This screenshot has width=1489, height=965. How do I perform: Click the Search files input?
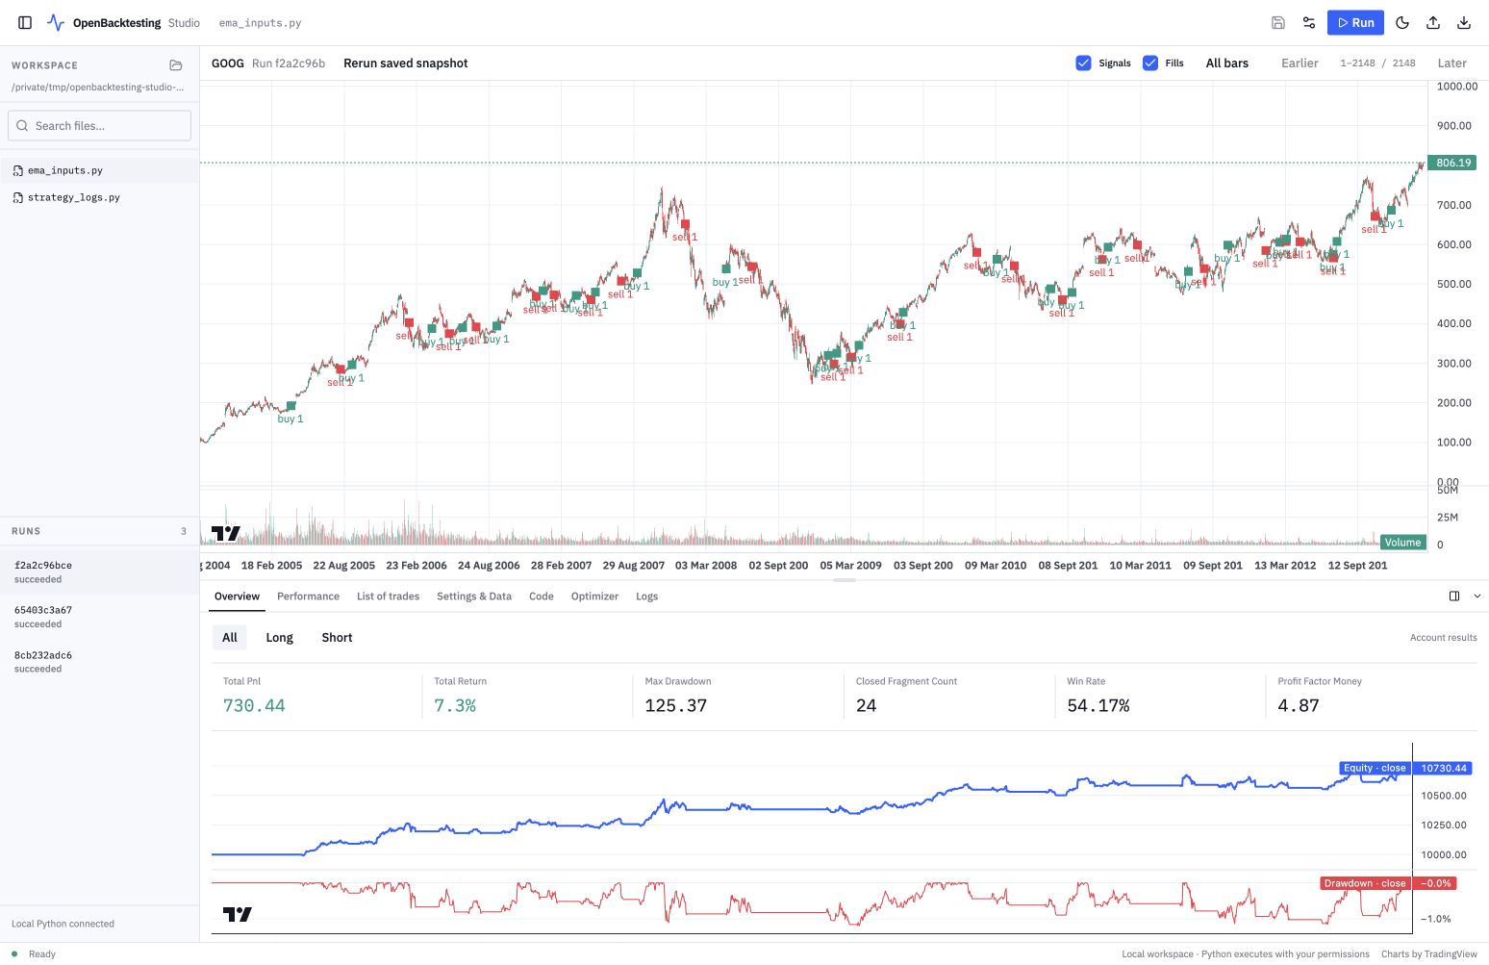(x=100, y=126)
